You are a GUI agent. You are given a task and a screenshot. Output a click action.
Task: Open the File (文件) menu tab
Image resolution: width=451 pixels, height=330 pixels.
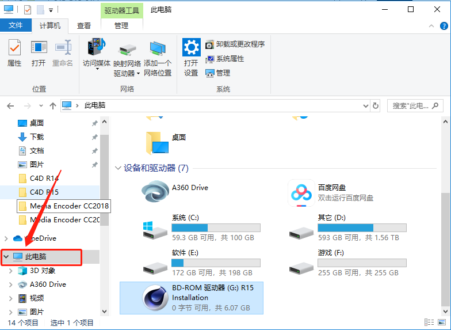coord(16,25)
